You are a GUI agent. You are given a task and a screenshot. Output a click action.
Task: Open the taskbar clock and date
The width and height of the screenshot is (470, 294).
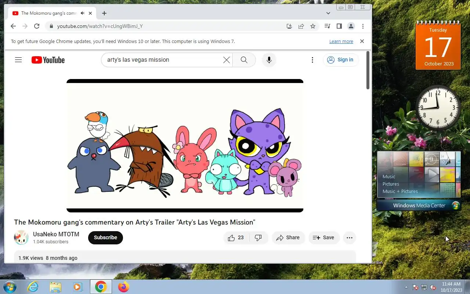tap(451, 287)
